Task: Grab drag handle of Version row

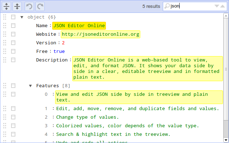Action: (5, 43)
